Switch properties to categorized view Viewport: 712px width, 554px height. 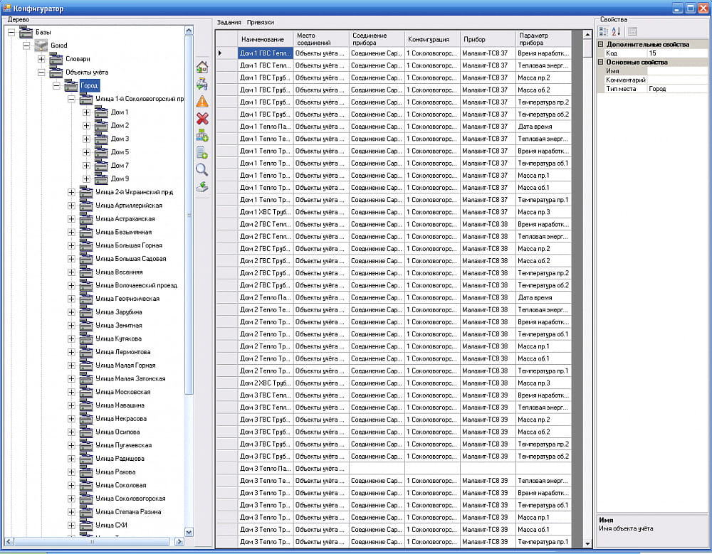click(x=603, y=31)
